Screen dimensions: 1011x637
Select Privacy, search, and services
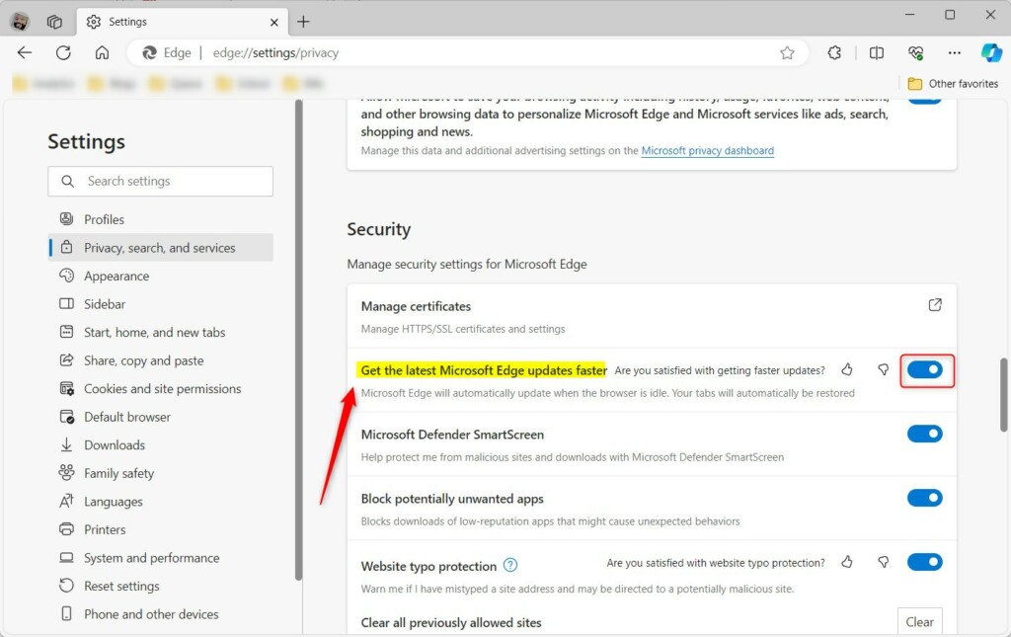coord(161,248)
